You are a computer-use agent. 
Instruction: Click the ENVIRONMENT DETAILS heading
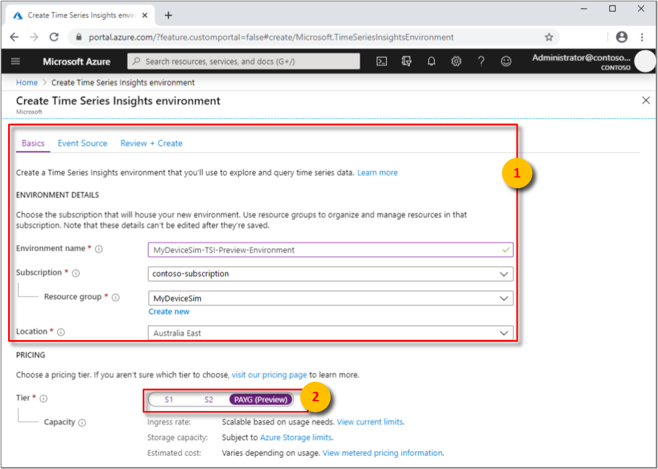click(57, 195)
